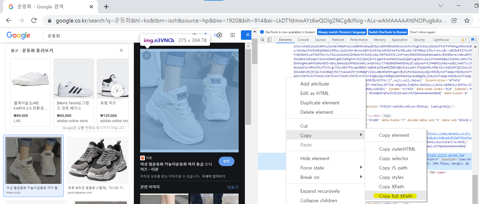Select the tmon.co.kr beige sneaker result
479x204 pixels.
coord(33,166)
